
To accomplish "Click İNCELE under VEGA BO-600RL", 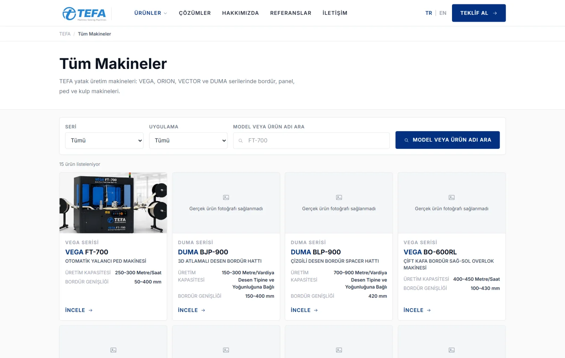I will tap(417, 310).
